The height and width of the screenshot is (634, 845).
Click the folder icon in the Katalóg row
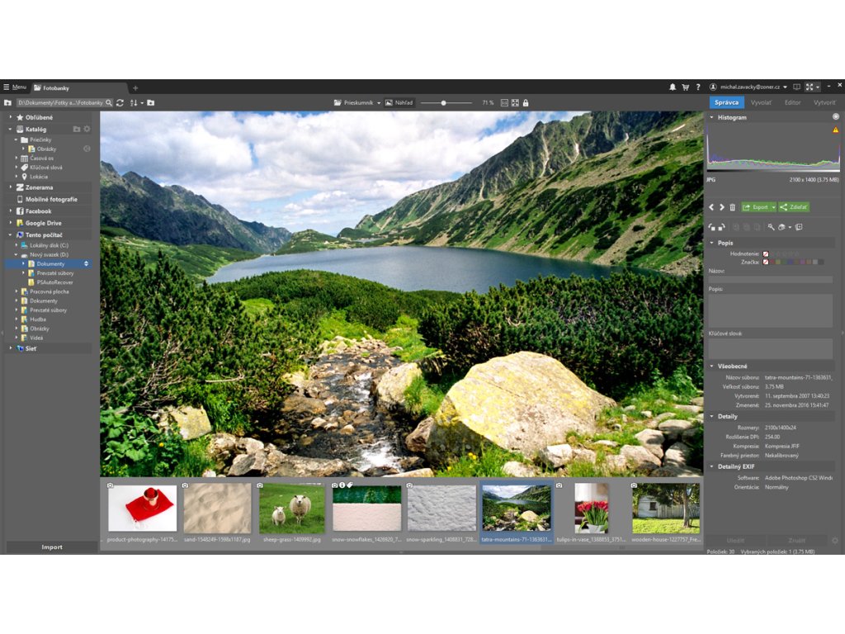pyautogui.click(x=77, y=129)
